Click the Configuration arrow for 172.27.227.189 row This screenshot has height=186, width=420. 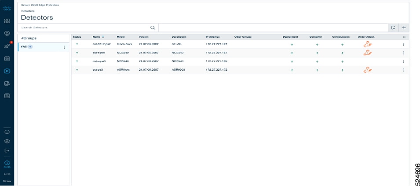point(342,62)
